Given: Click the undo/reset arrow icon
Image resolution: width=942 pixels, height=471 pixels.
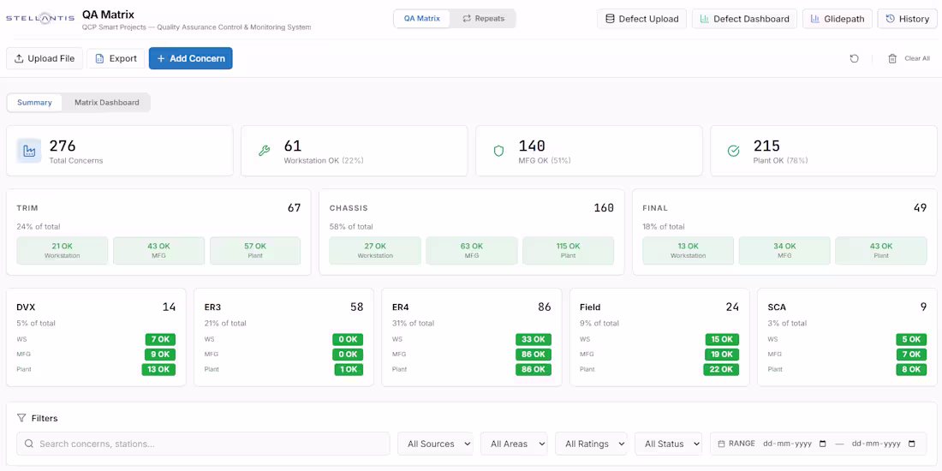Looking at the screenshot, I should [854, 58].
